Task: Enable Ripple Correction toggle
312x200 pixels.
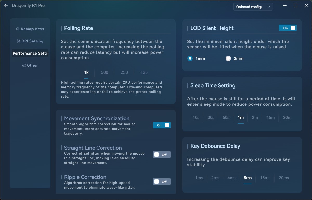Action: 162,182
